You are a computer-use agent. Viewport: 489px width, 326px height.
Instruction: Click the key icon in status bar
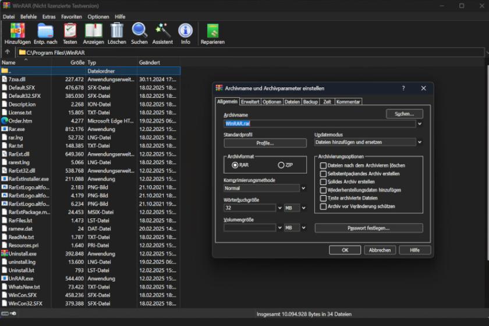[13, 314]
